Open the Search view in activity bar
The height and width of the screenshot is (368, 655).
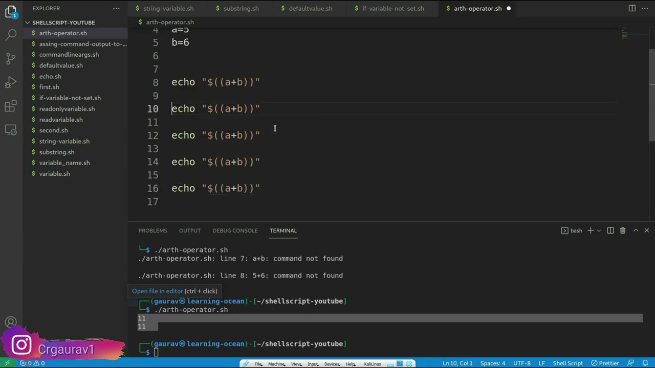[11, 35]
